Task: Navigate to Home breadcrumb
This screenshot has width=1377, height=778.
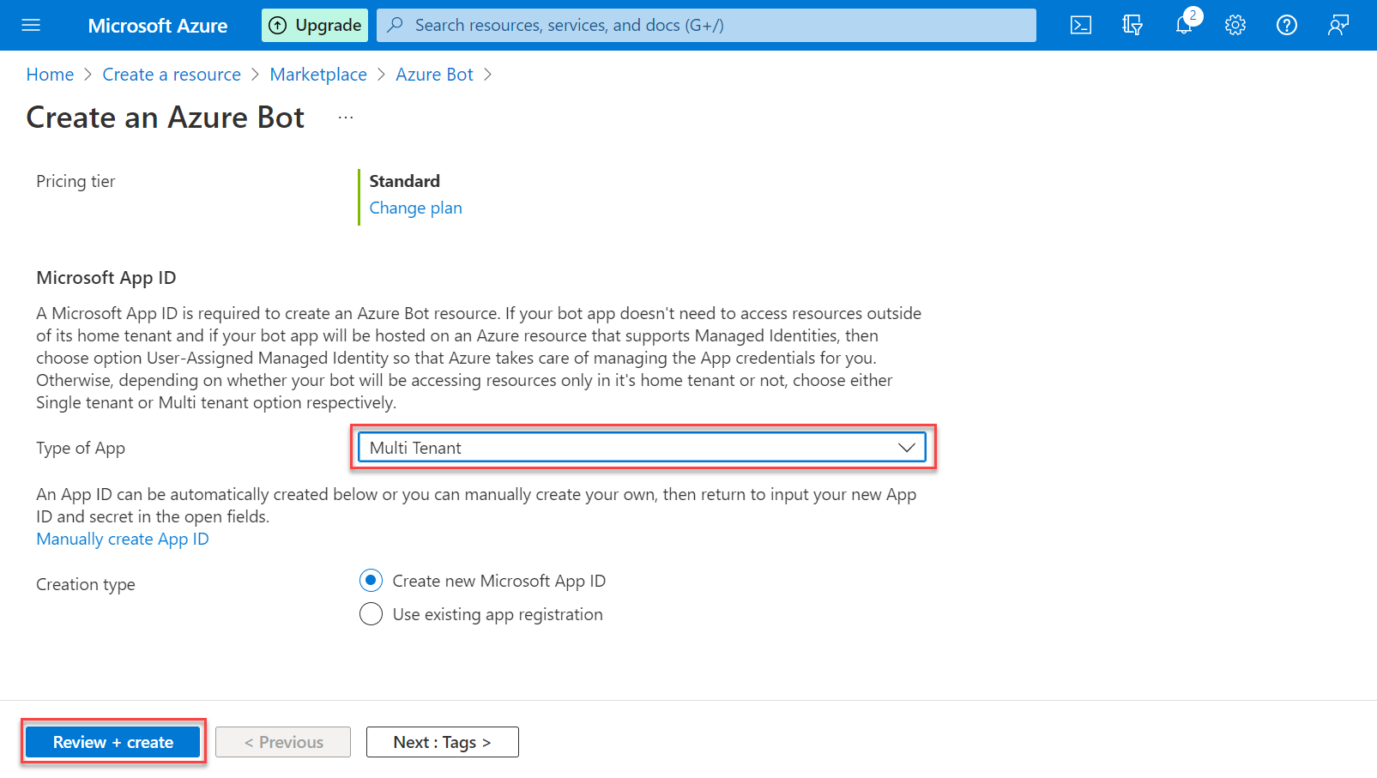Action: pyautogui.click(x=50, y=75)
